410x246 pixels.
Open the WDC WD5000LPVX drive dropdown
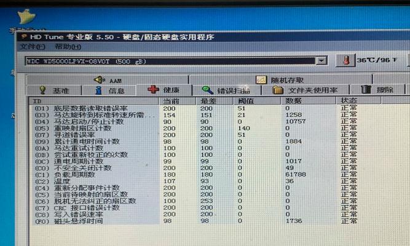(x=321, y=61)
